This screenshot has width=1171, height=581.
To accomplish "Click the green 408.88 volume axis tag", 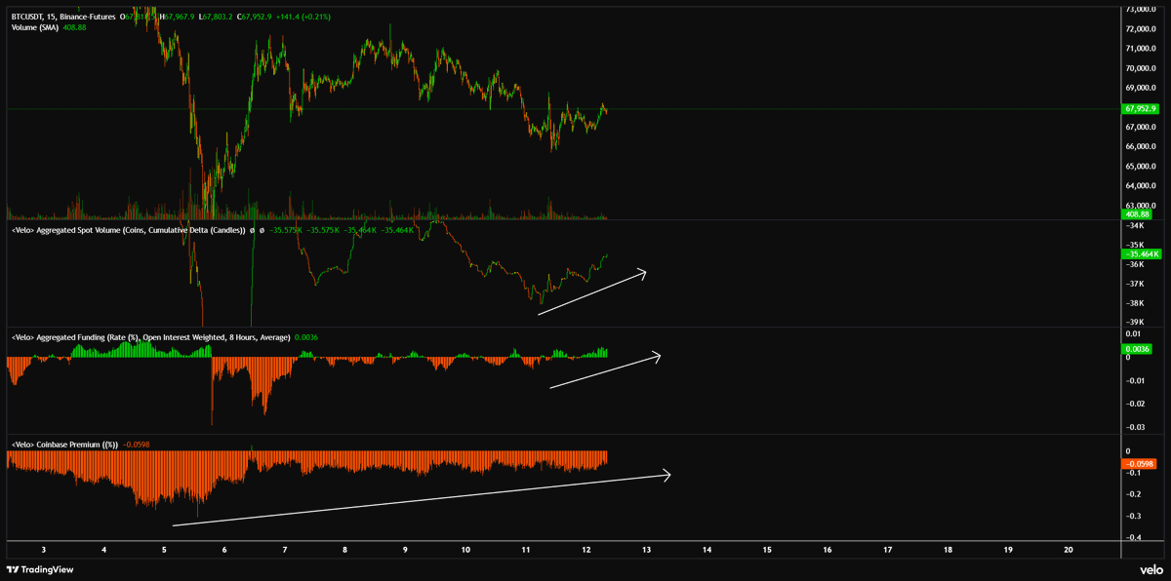I will pos(1137,213).
